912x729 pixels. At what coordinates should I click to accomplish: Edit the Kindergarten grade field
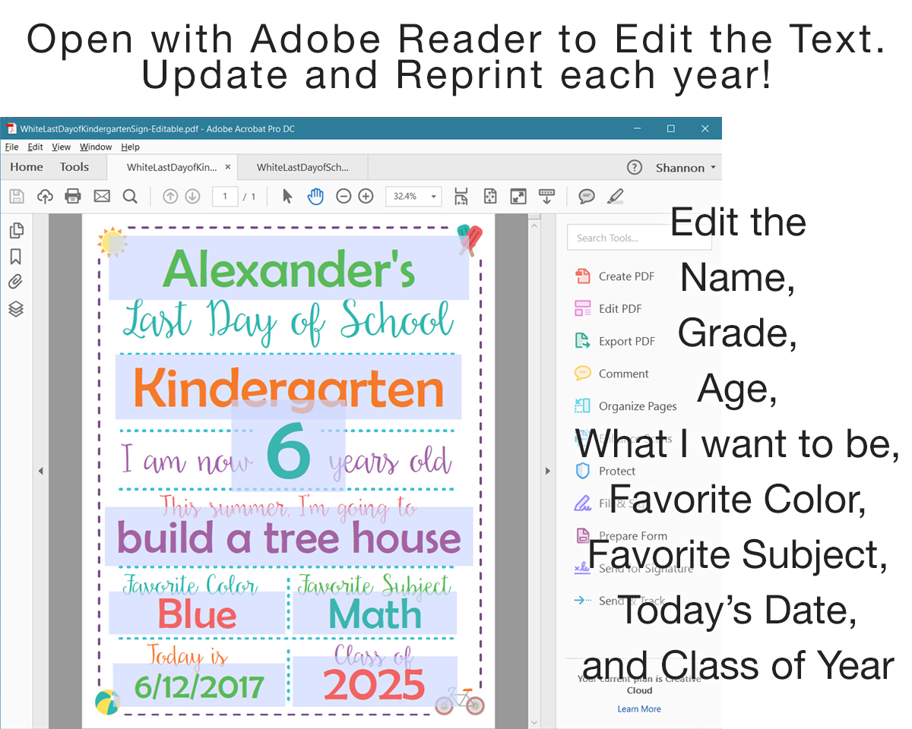tap(289, 387)
